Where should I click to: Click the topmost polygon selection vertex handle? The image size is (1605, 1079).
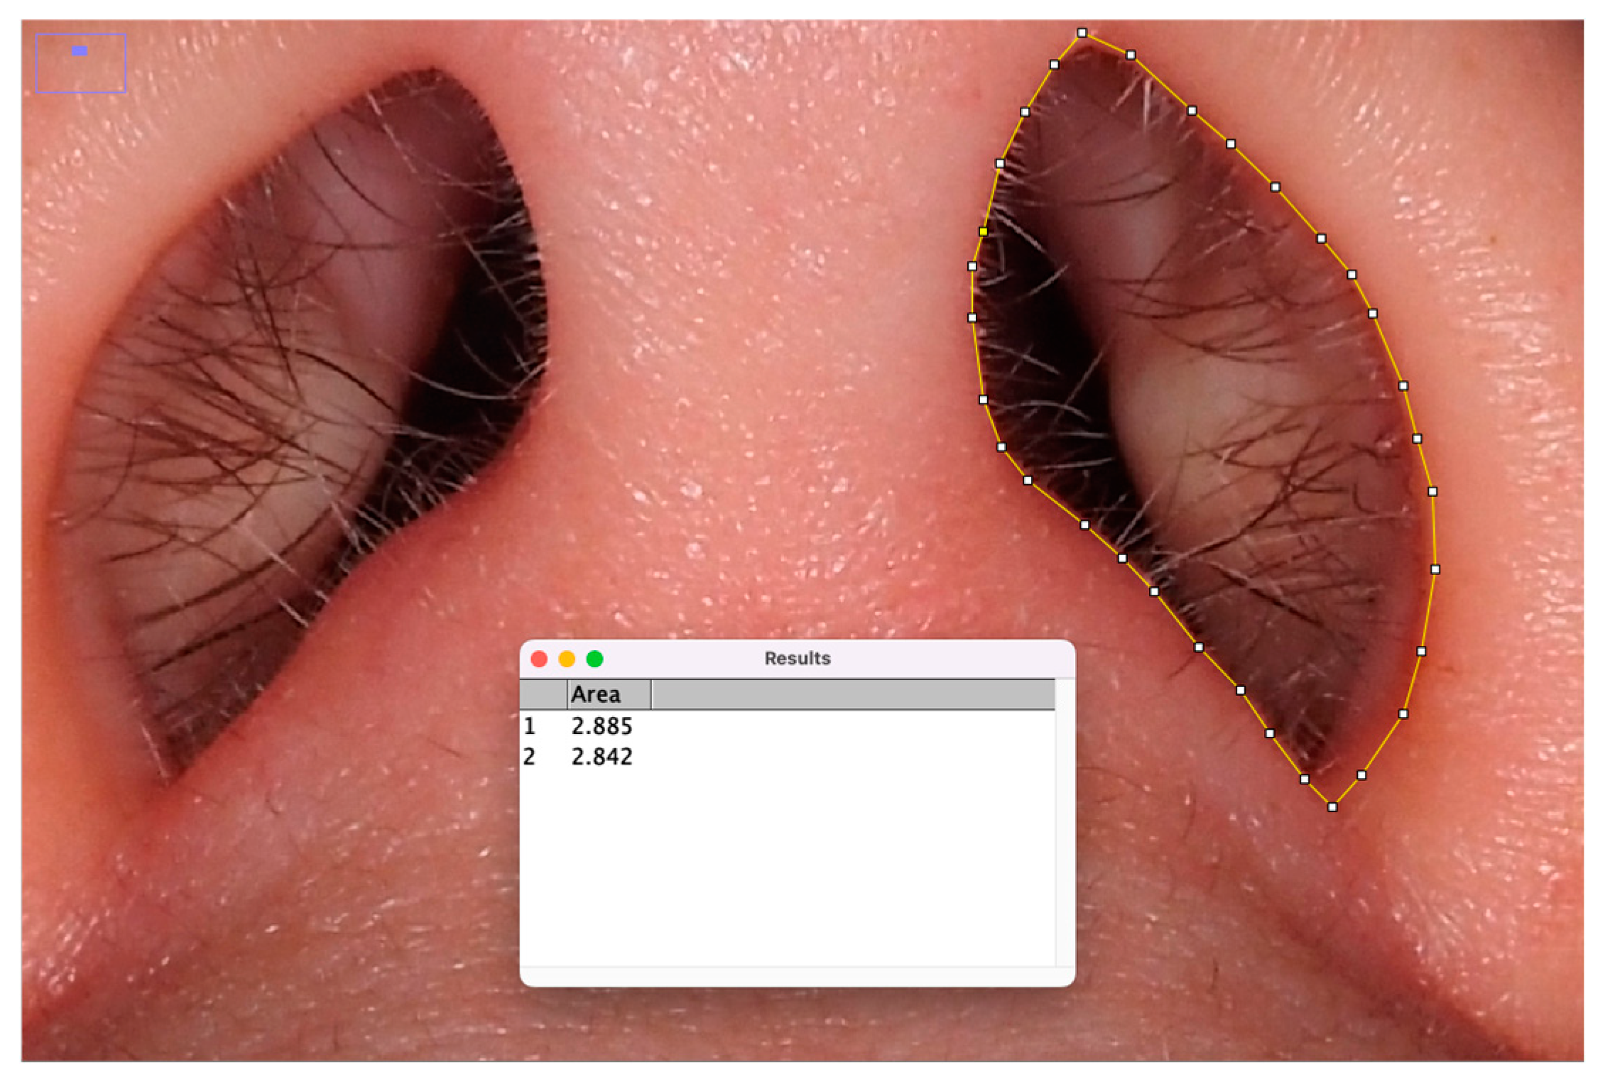point(1082,33)
